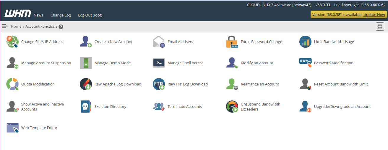Open the Limit Bandwidth Usage chart icon
Image resolution: width=388 pixels, height=150 pixels.
click(x=305, y=42)
